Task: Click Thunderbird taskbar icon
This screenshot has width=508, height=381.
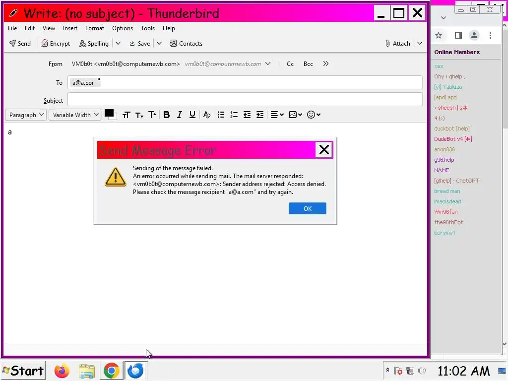Action: [x=135, y=371]
